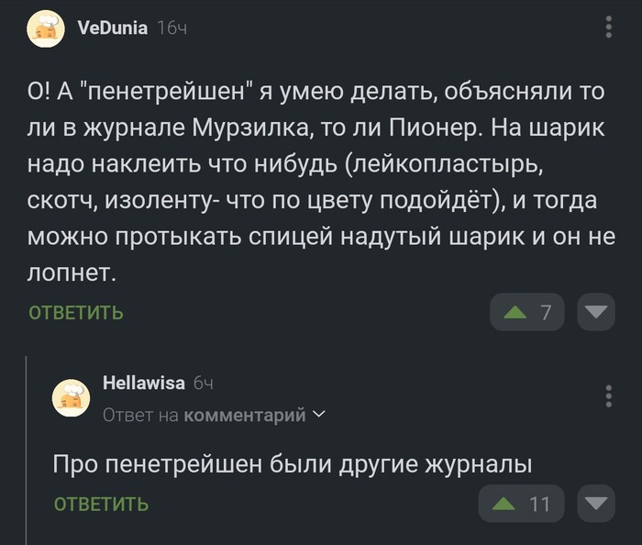The height and width of the screenshot is (545, 642).
Task: Open the VeDunia username link
Action: point(113,28)
